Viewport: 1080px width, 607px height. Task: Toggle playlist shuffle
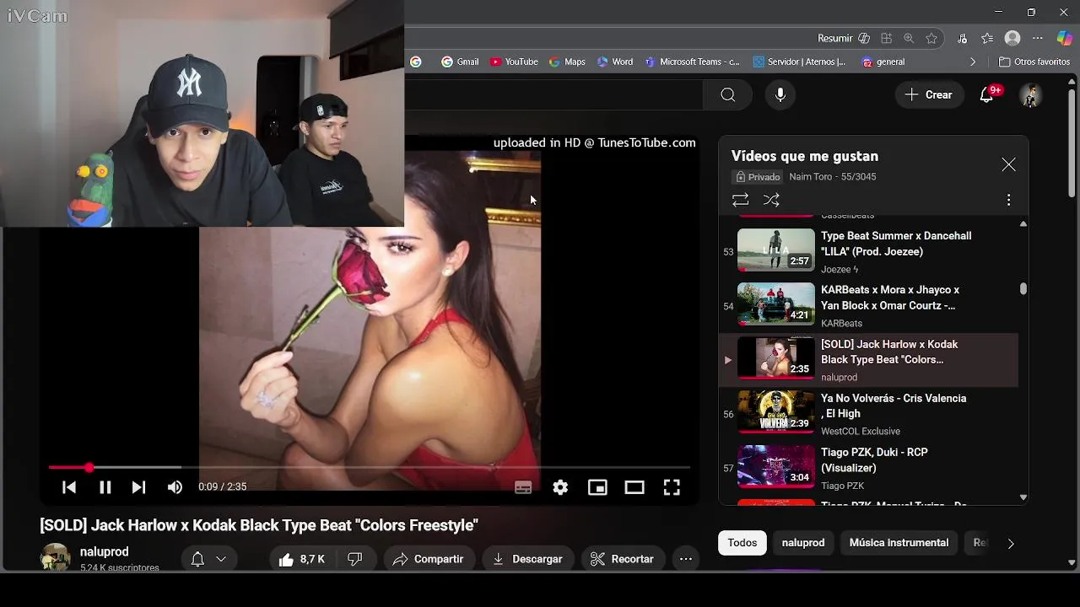coord(771,200)
